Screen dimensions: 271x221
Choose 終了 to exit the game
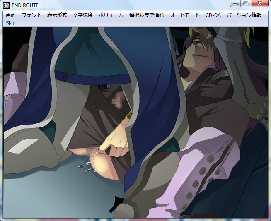pos(11,23)
